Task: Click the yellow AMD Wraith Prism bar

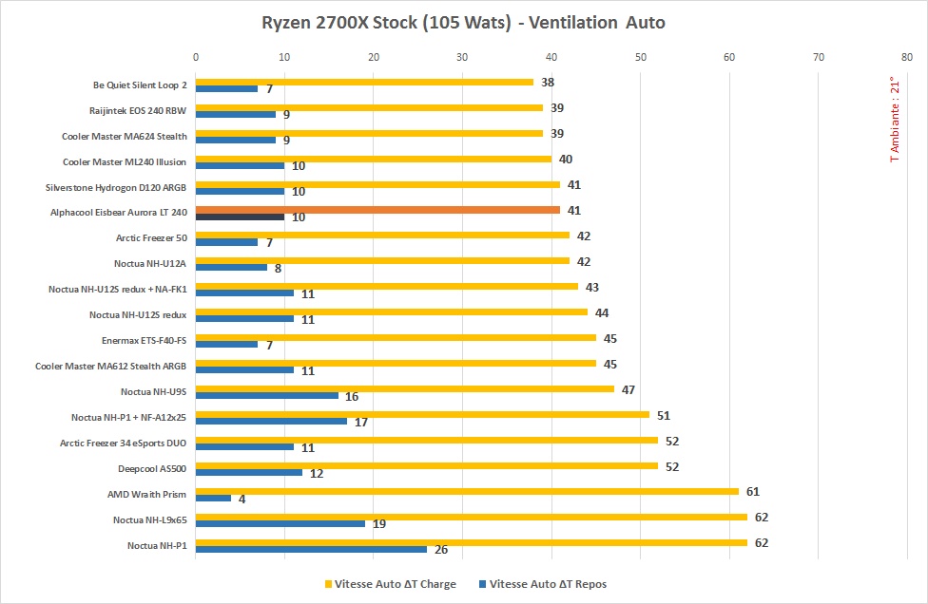Action: point(466,491)
